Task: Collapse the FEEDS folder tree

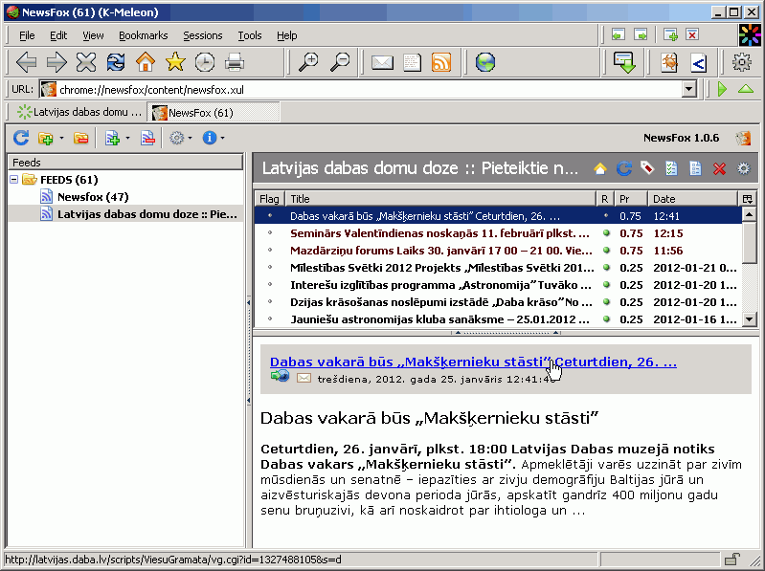Action: point(14,180)
